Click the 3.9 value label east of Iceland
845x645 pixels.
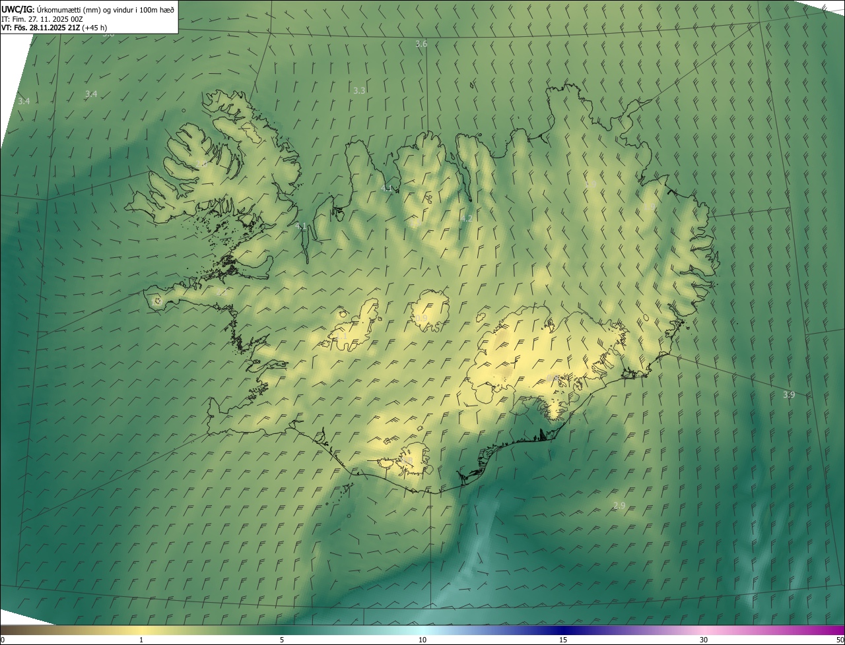[789, 395]
